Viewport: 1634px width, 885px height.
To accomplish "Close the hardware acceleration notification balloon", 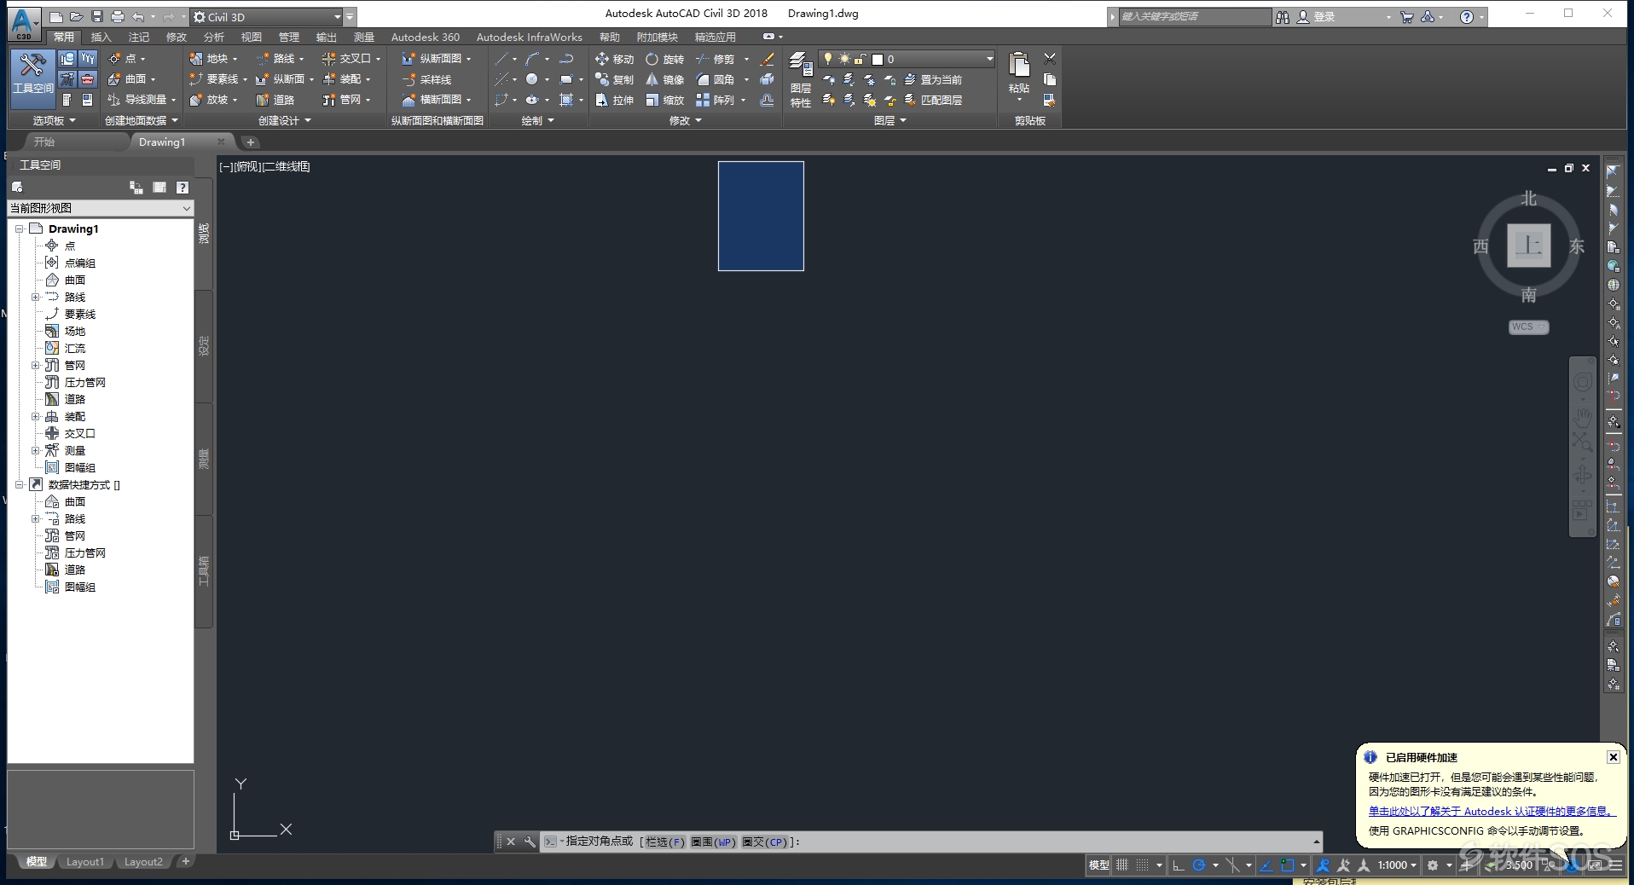I will (1613, 757).
